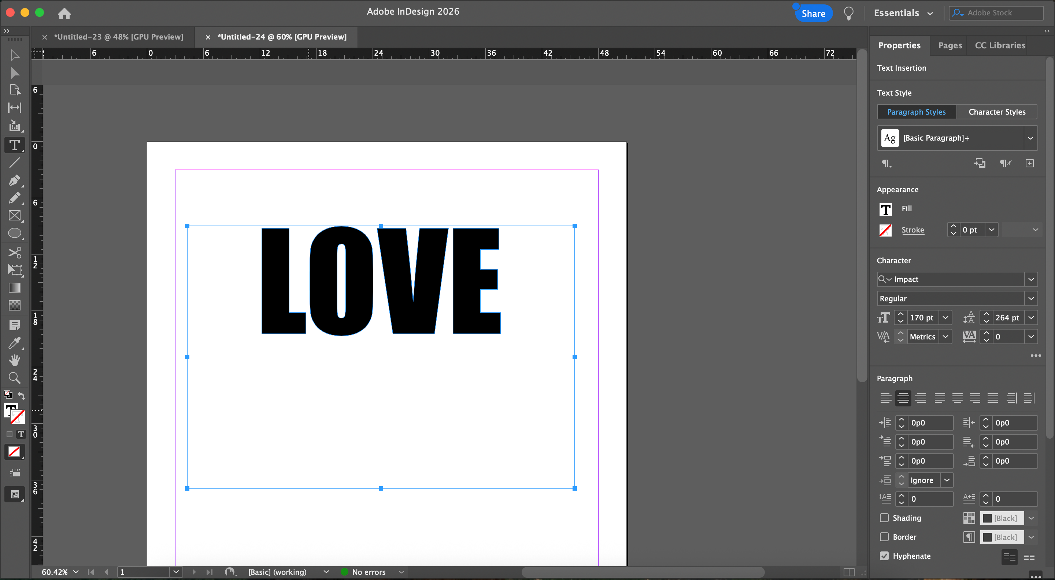Expand the Essentials workspace menu
This screenshot has height=580, width=1055.
[903, 13]
